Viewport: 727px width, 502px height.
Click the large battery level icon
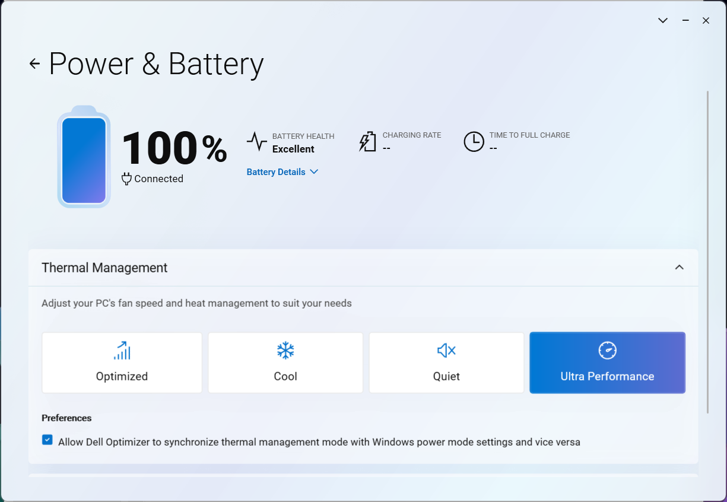click(84, 157)
